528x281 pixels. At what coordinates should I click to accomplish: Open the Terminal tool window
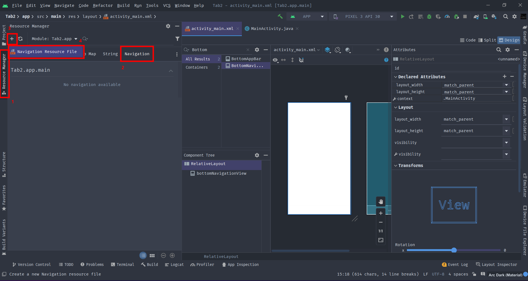tap(122, 265)
